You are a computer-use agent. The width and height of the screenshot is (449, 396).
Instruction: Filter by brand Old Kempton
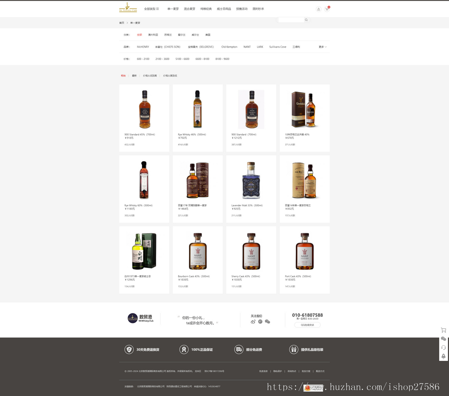click(x=229, y=47)
